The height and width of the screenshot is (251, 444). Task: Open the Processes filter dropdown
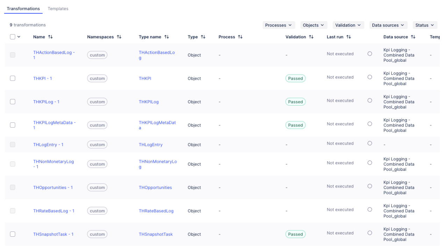[279, 25]
